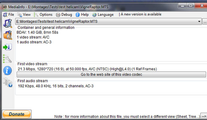The height and width of the screenshot is (120, 207).
Task: Expand the file path dropdown arrow
Action: point(199,22)
